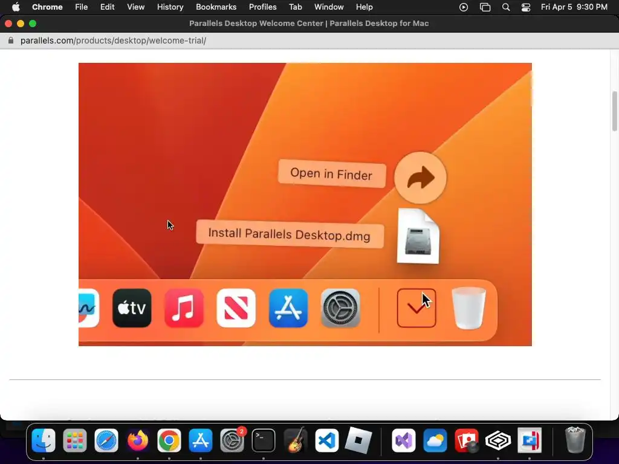
Task: Click the App Store icon in the pictured Dock
Action: (288, 308)
